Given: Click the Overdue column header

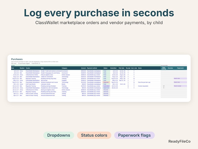Looking at the screenshot, I should [170, 68].
